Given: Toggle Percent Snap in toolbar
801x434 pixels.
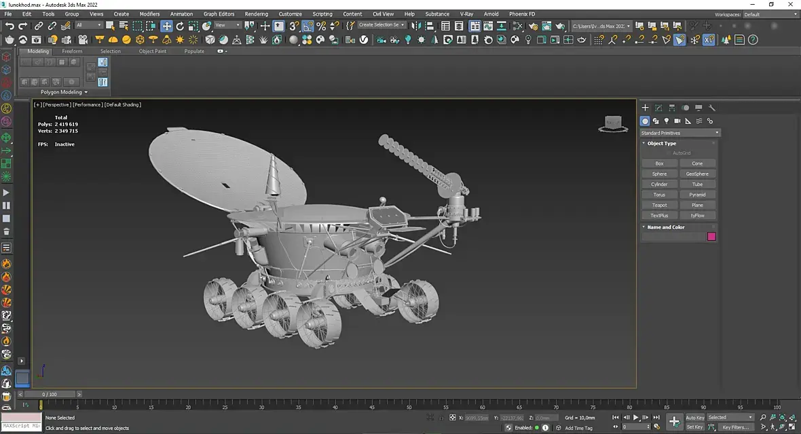Looking at the screenshot, I should [x=321, y=26].
